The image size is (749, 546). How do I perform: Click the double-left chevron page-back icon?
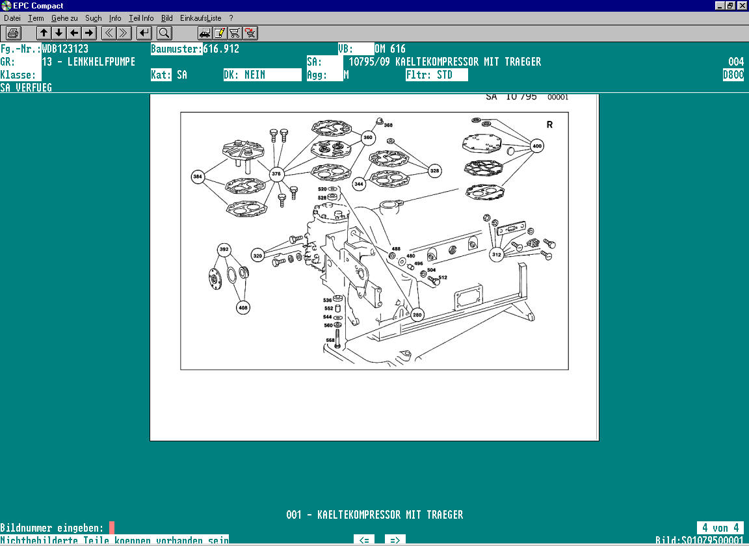(x=109, y=32)
